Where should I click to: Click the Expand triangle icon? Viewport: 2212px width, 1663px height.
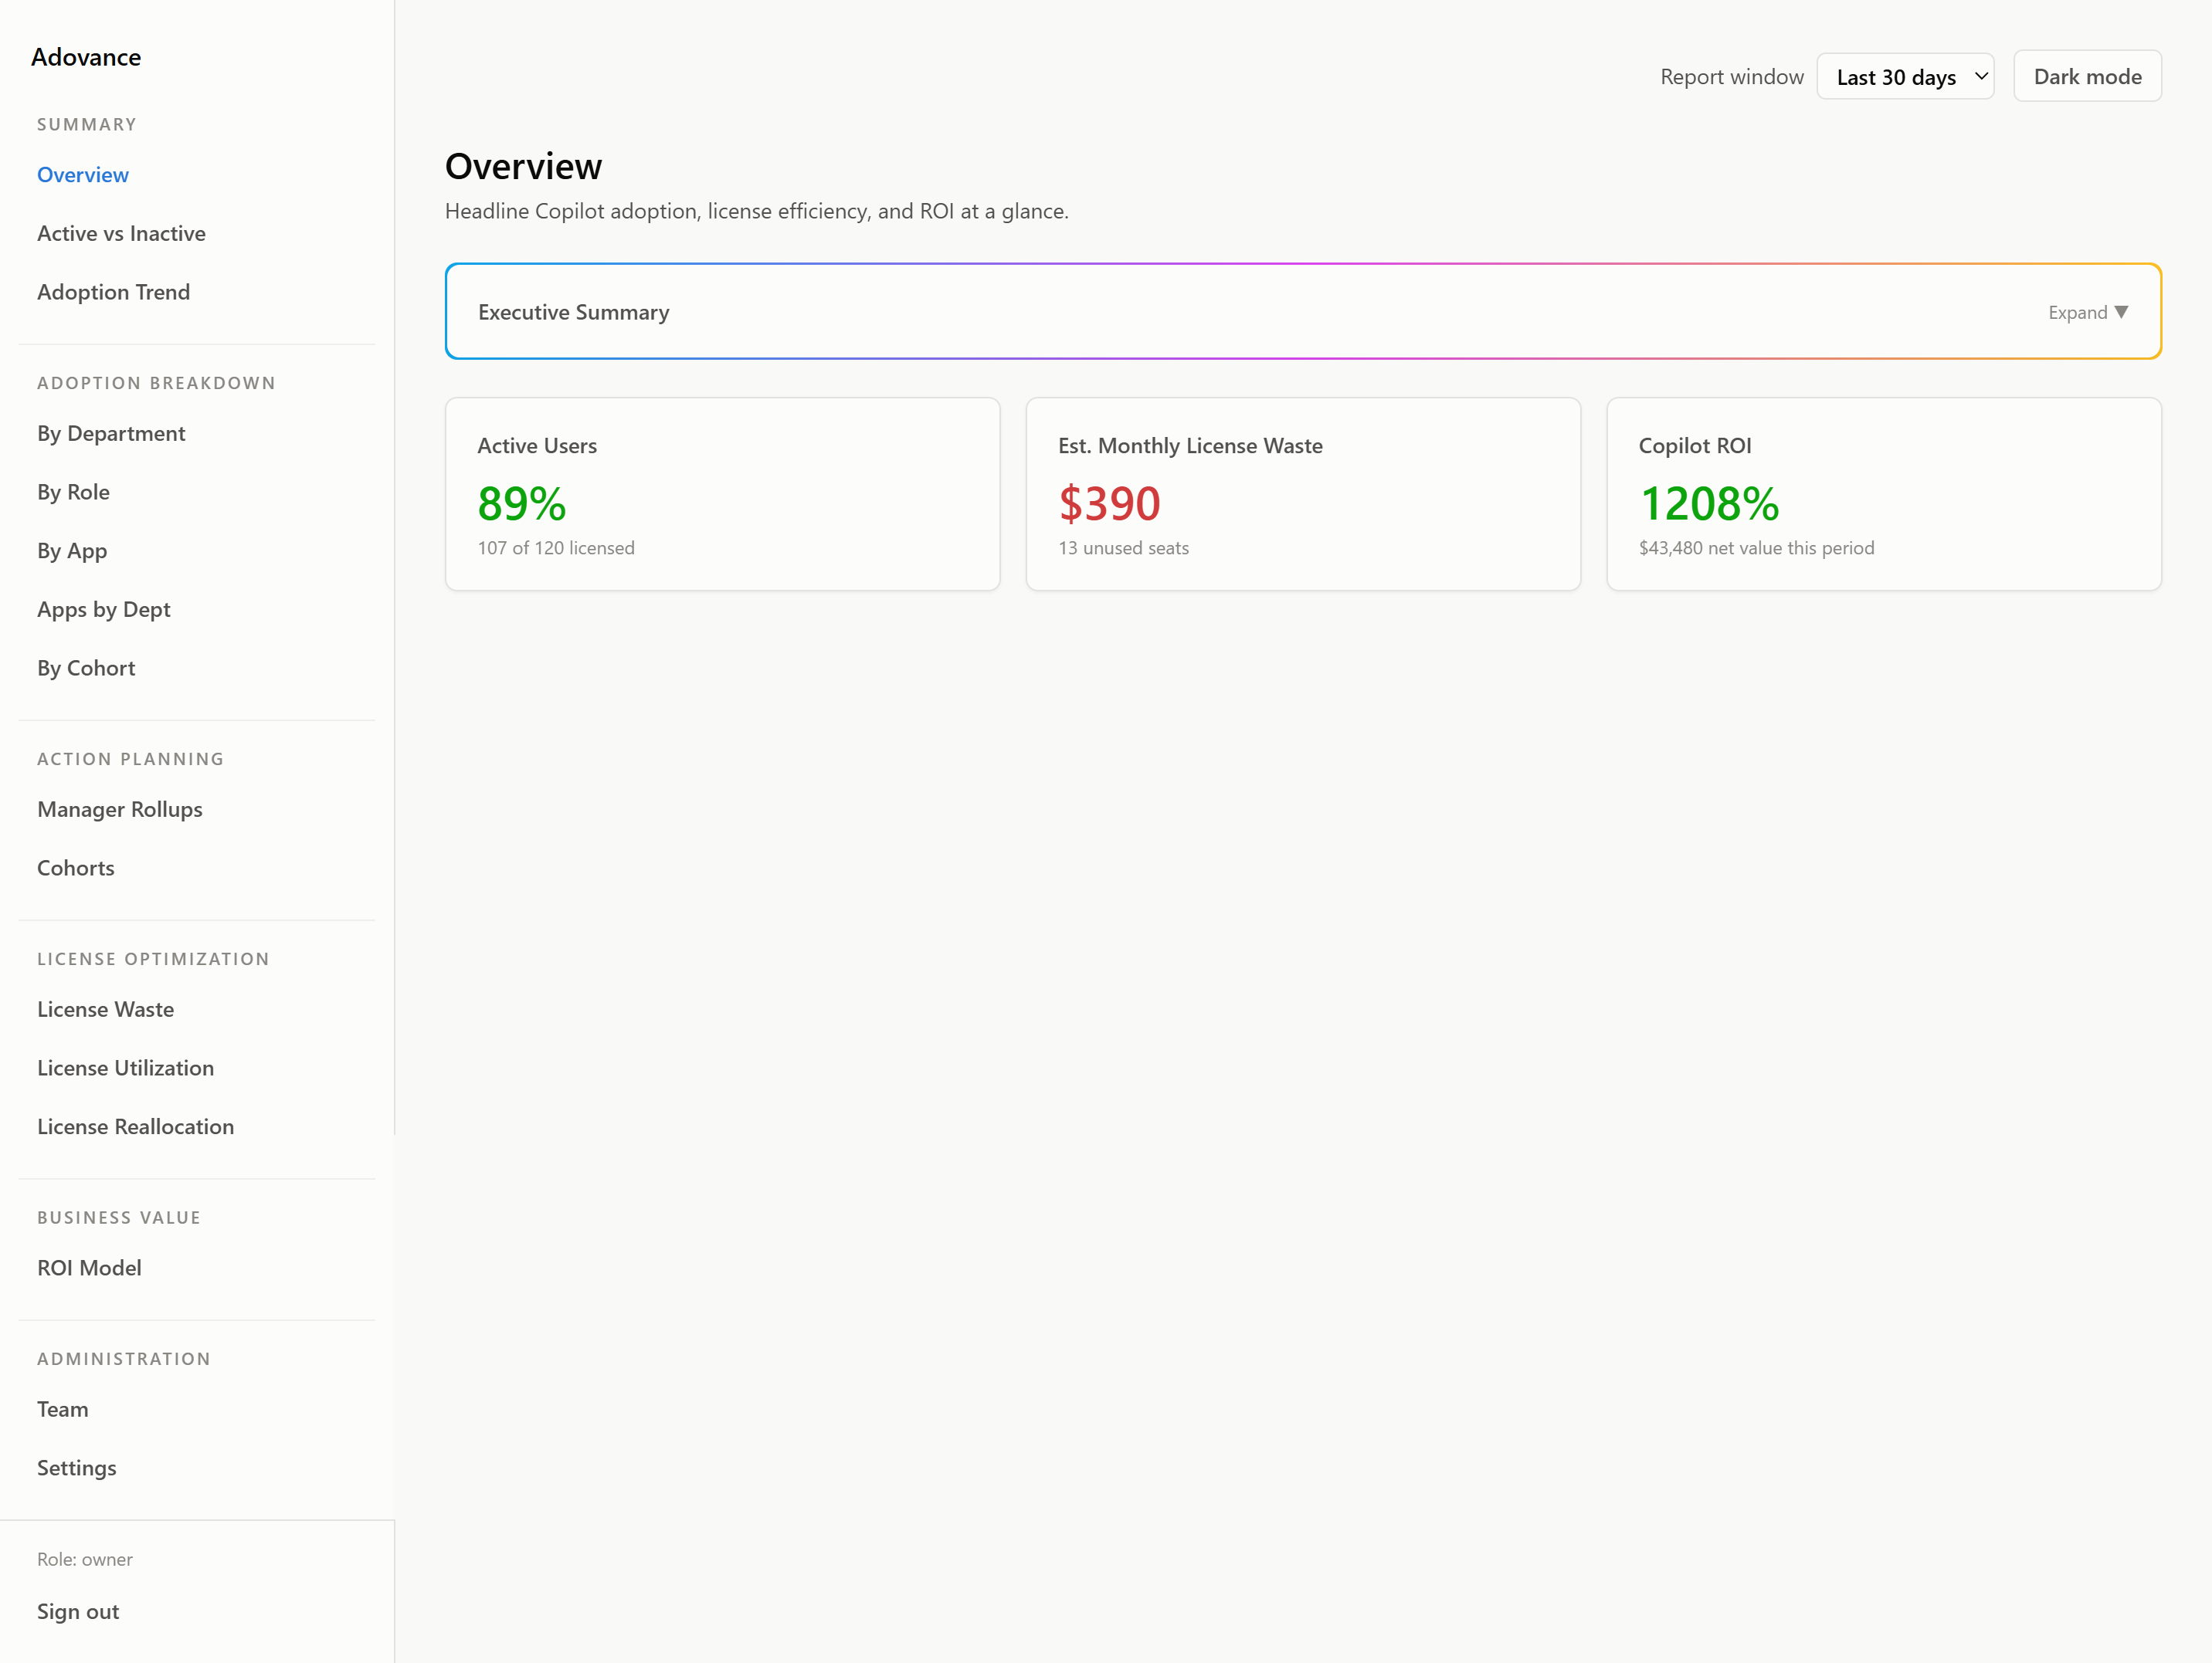pyautogui.click(x=2121, y=312)
